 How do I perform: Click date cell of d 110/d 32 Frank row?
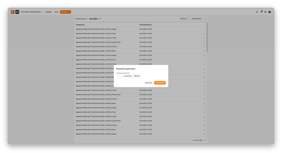pyautogui.click(x=146, y=33)
